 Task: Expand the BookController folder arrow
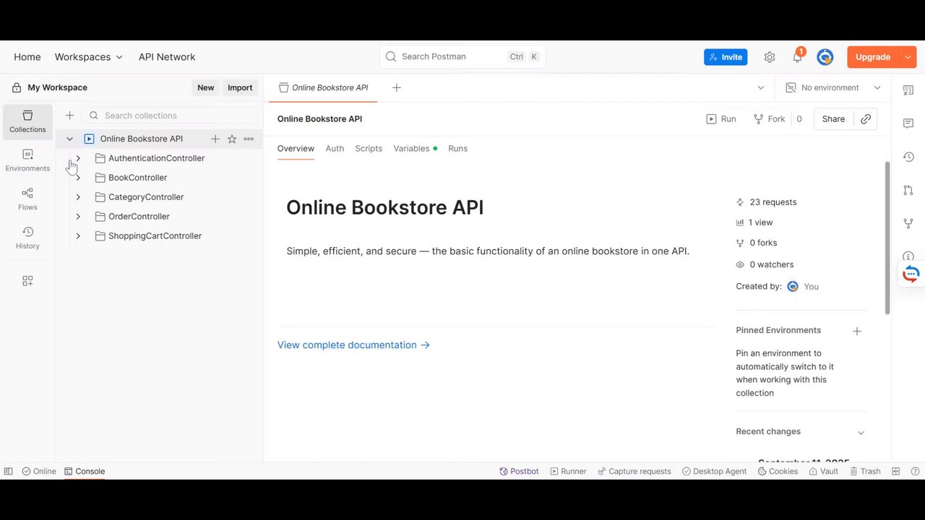(78, 178)
